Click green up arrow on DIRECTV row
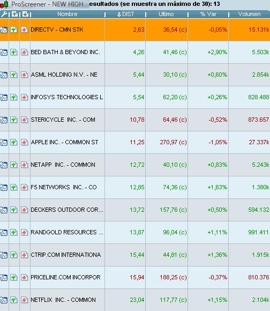The width and height of the screenshot is (270, 311). coord(14,29)
